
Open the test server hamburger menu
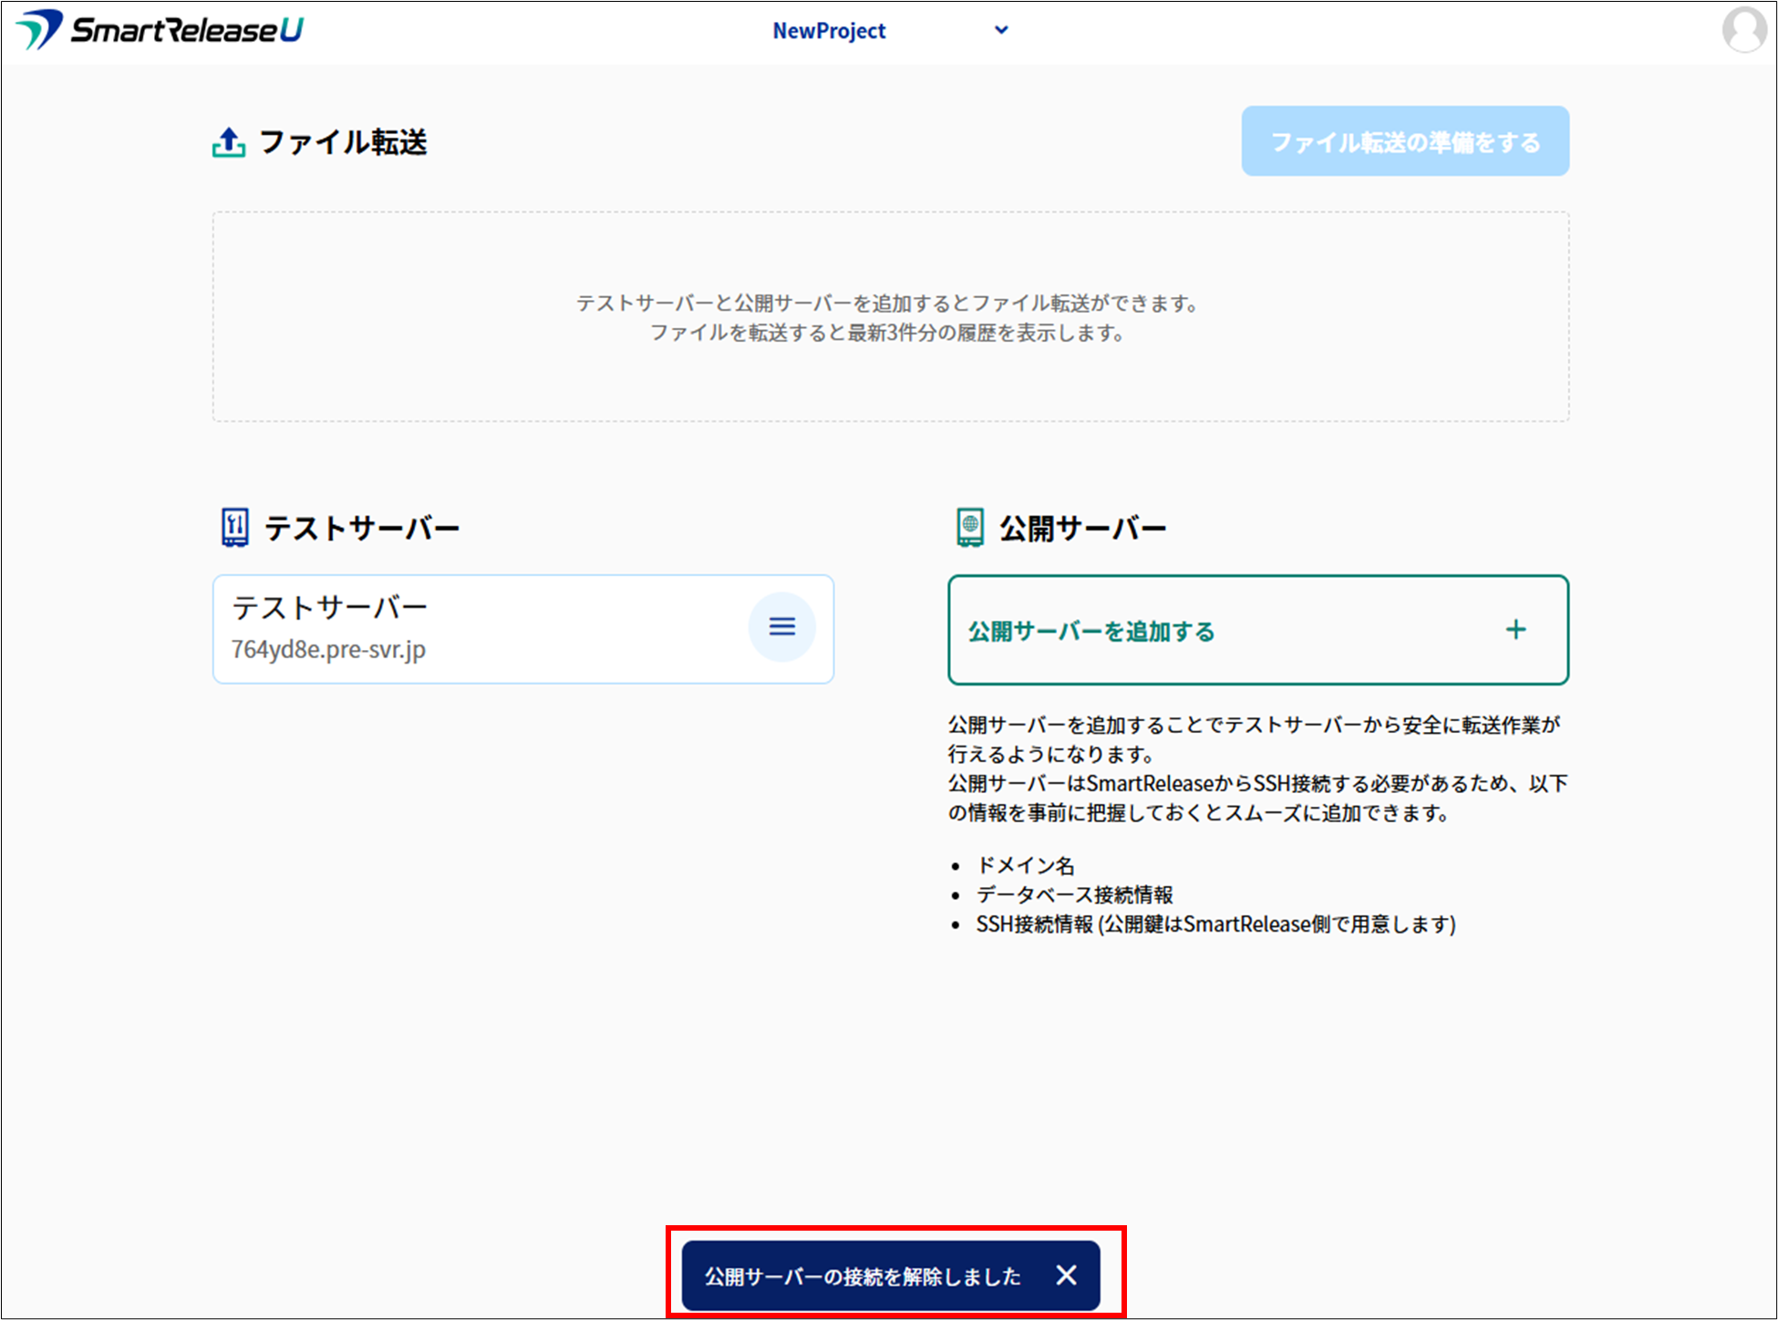click(781, 627)
